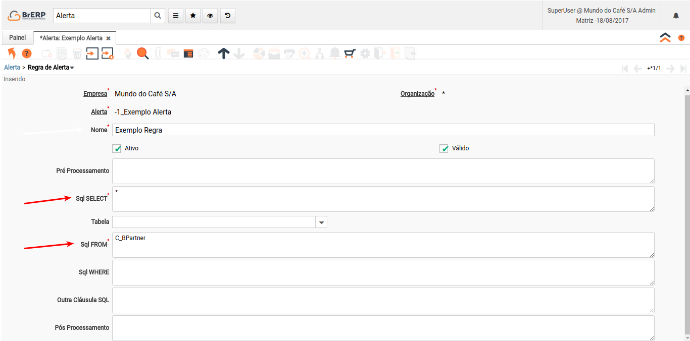Open the orange help icon in toolbar
The width and height of the screenshot is (690, 341).
coord(26,53)
